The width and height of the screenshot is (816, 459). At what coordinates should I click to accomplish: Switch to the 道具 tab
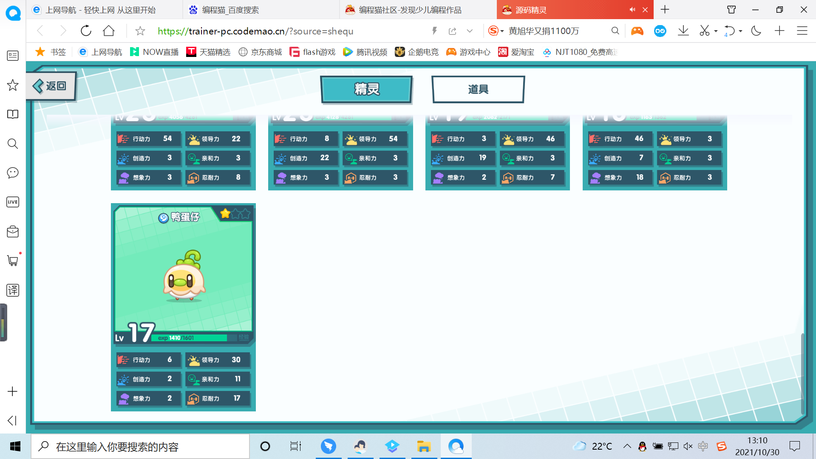tap(478, 89)
